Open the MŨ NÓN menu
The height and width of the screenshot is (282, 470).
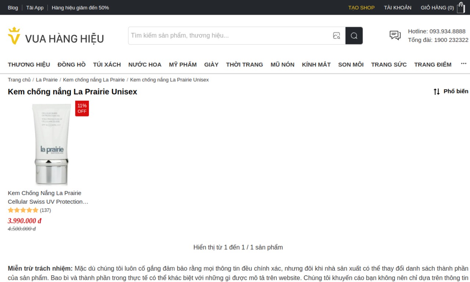[x=282, y=65]
